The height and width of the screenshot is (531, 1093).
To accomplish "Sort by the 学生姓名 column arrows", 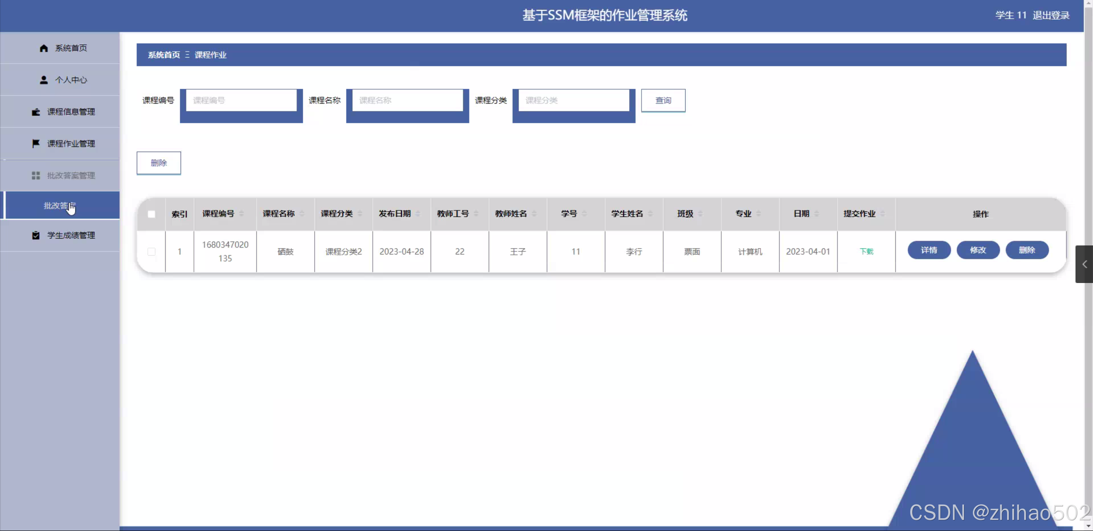I will (x=651, y=213).
